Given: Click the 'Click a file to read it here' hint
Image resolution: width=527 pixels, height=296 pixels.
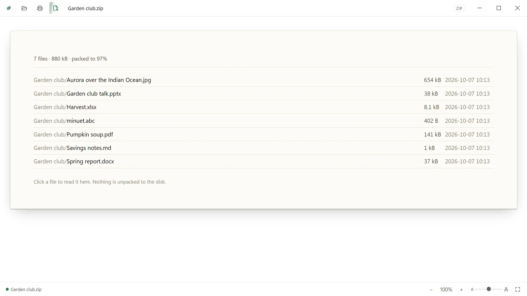Looking at the screenshot, I should point(99,182).
